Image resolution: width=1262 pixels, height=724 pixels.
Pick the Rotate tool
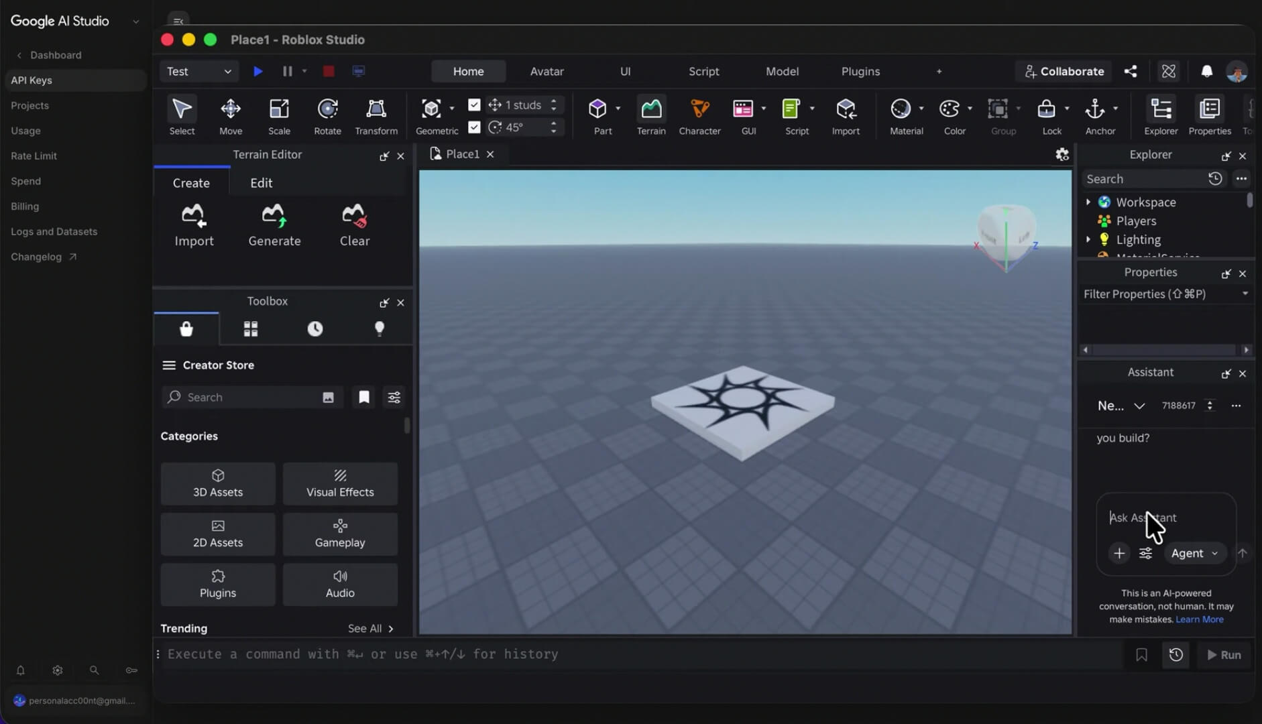point(327,115)
